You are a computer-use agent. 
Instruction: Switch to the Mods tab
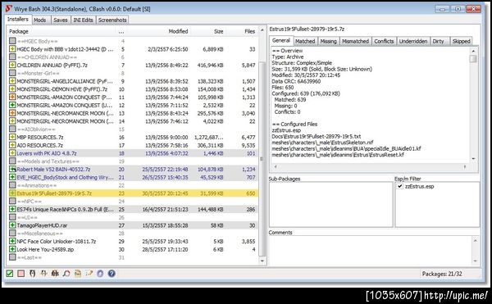point(40,20)
